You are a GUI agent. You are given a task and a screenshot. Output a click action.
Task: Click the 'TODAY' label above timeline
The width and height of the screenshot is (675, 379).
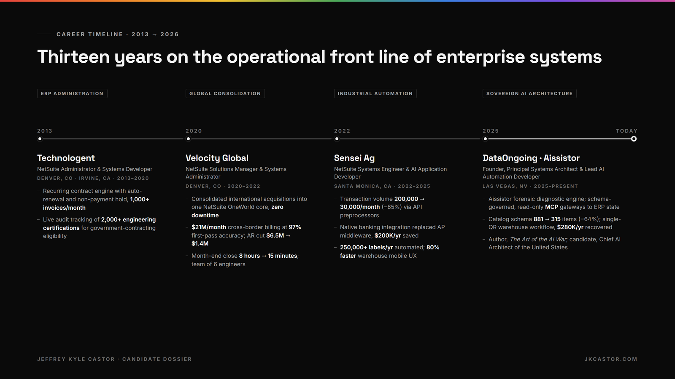coord(626,131)
